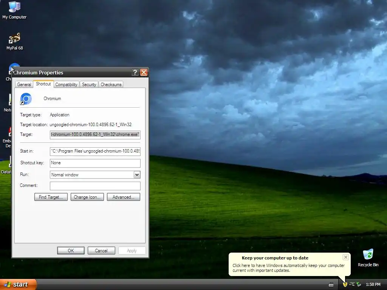Image resolution: width=387 pixels, height=290 pixels.
Task: Click the help question mark button
Action: pyautogui.click(x=135, y=72)
